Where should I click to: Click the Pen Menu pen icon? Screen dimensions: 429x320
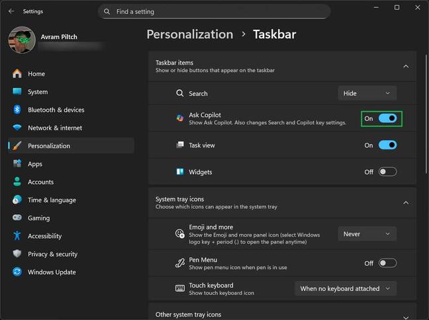180,263
